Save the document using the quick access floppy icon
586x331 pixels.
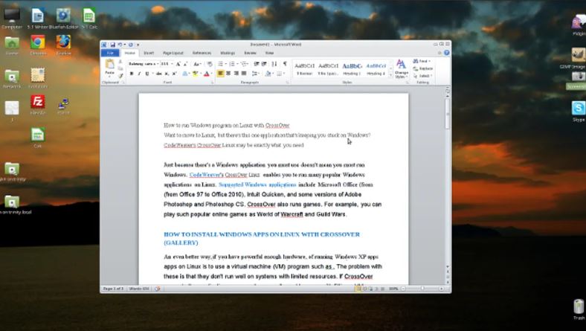pyautogui.click(x=112, y=45)
